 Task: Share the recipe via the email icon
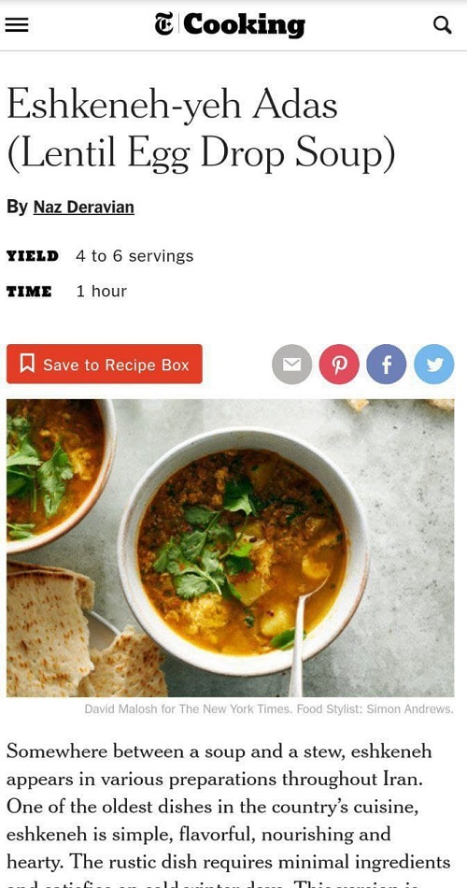[x=291, y=365]
